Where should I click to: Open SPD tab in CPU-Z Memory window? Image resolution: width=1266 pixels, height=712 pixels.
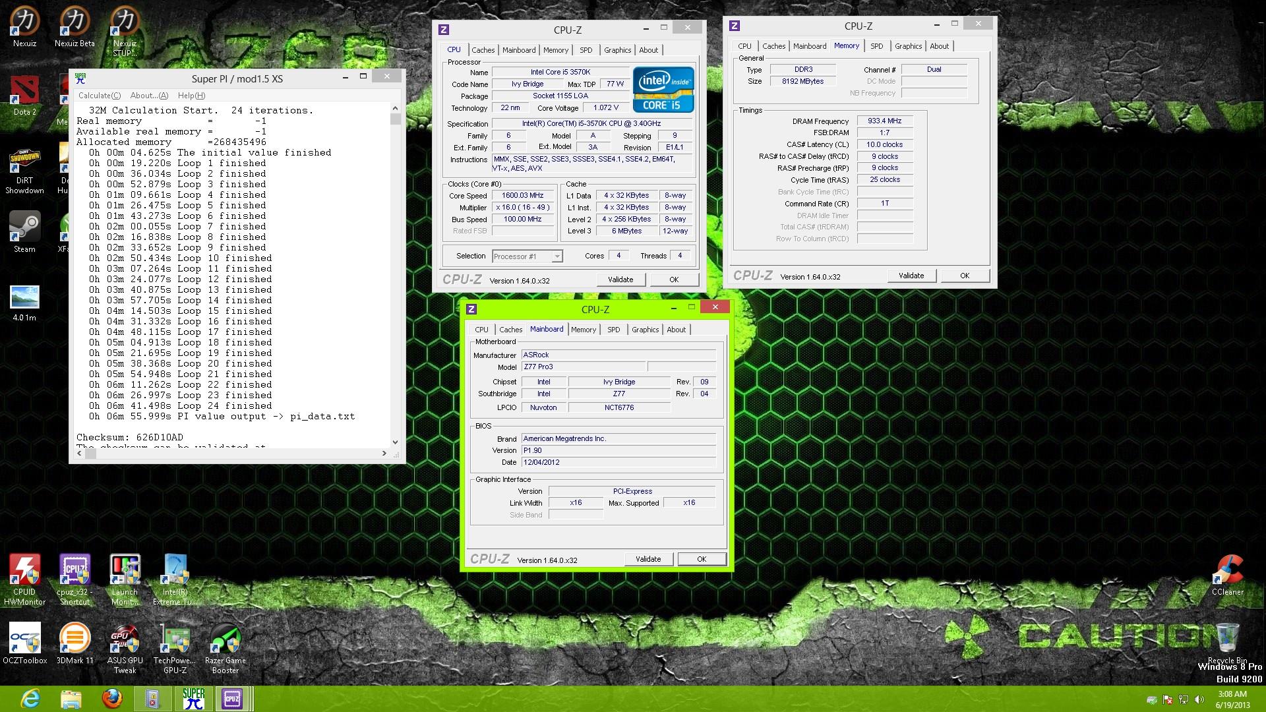click(876, 46)
